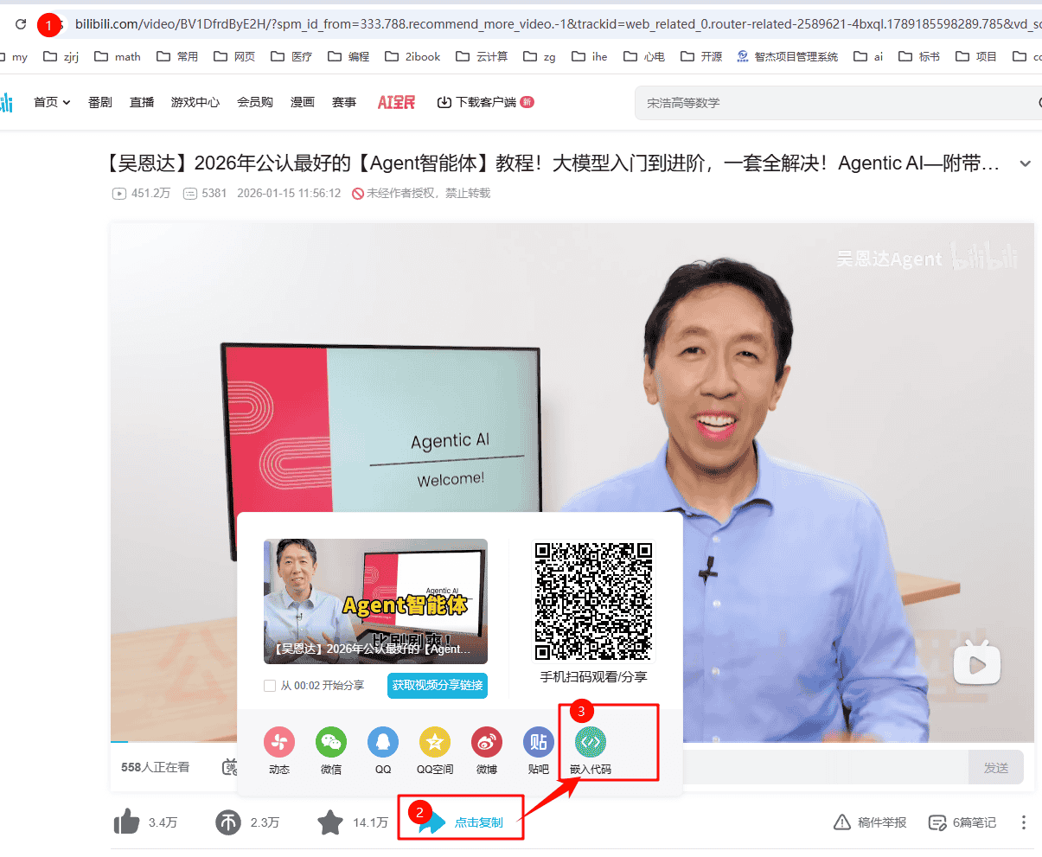This screenshot has height=857, width=1042.
Task: Enable the 从 00:02 开始分享 checkbox
Action: pos(270,686)
